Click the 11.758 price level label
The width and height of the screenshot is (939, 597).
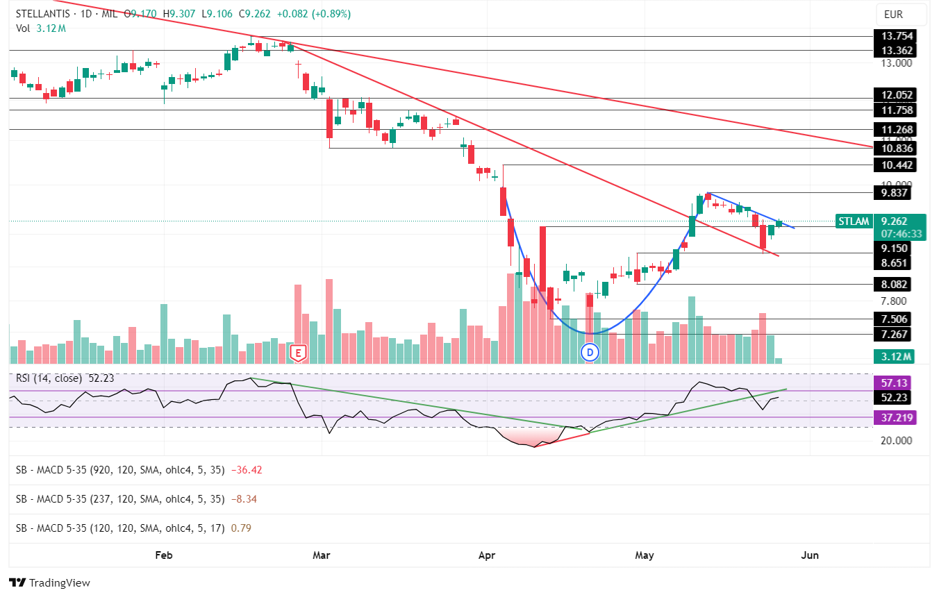coord(896,110)
